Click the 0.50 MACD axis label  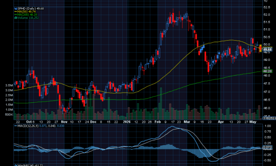[x=268, y=137]
